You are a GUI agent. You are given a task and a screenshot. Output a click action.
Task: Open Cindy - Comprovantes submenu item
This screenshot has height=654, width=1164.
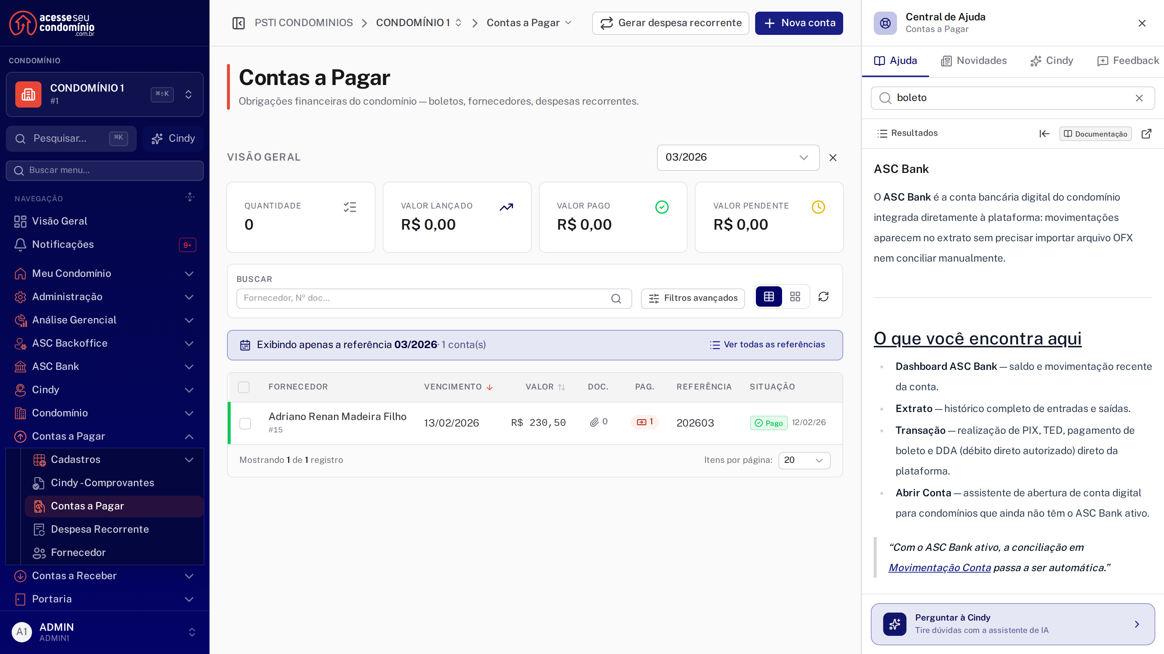coord(114,483)
